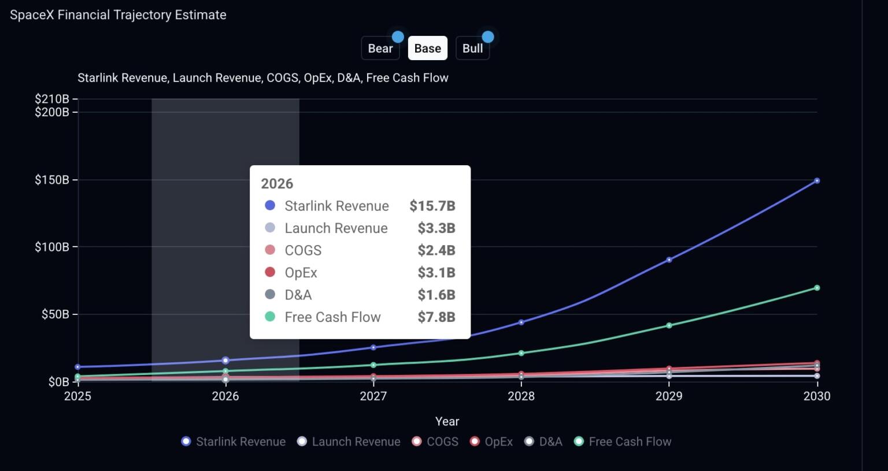Expand the Free Cash Flow tooltip entry

click(332, 317)
